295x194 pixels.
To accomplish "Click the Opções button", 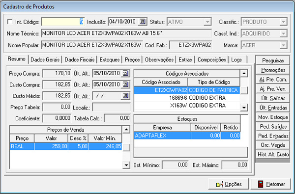I will (229, 184).
